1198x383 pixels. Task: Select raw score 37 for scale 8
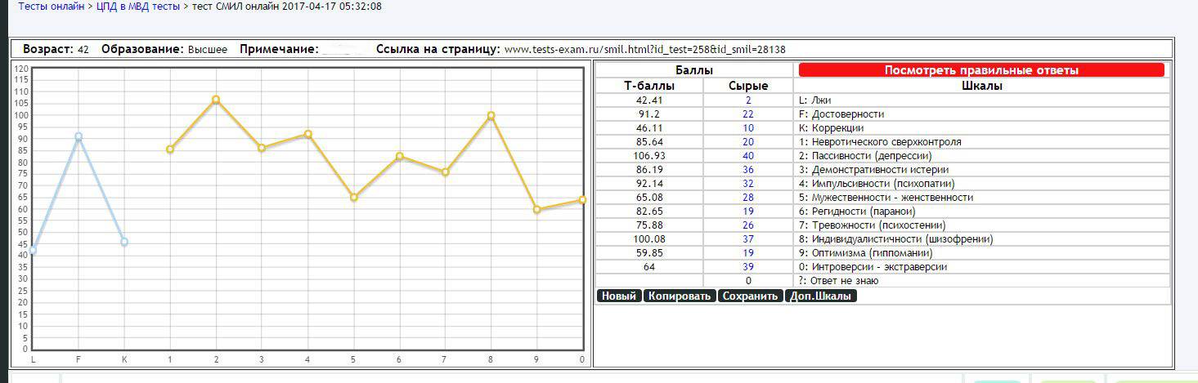[x=747, y=239]
